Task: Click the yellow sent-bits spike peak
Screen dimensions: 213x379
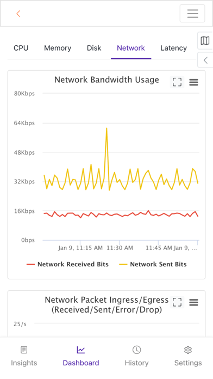Action: [106, 129]
